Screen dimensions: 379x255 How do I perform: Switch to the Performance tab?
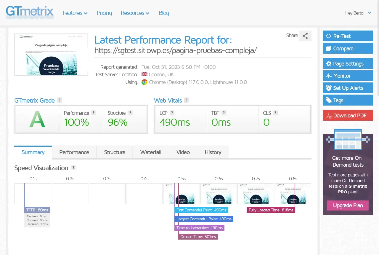[x=74, y=152]
